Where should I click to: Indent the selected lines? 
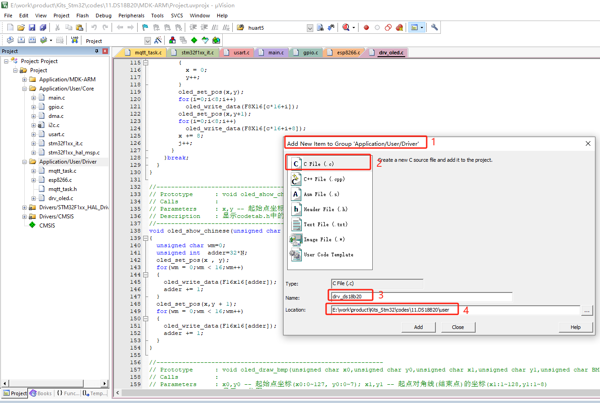tap(193, 27)
